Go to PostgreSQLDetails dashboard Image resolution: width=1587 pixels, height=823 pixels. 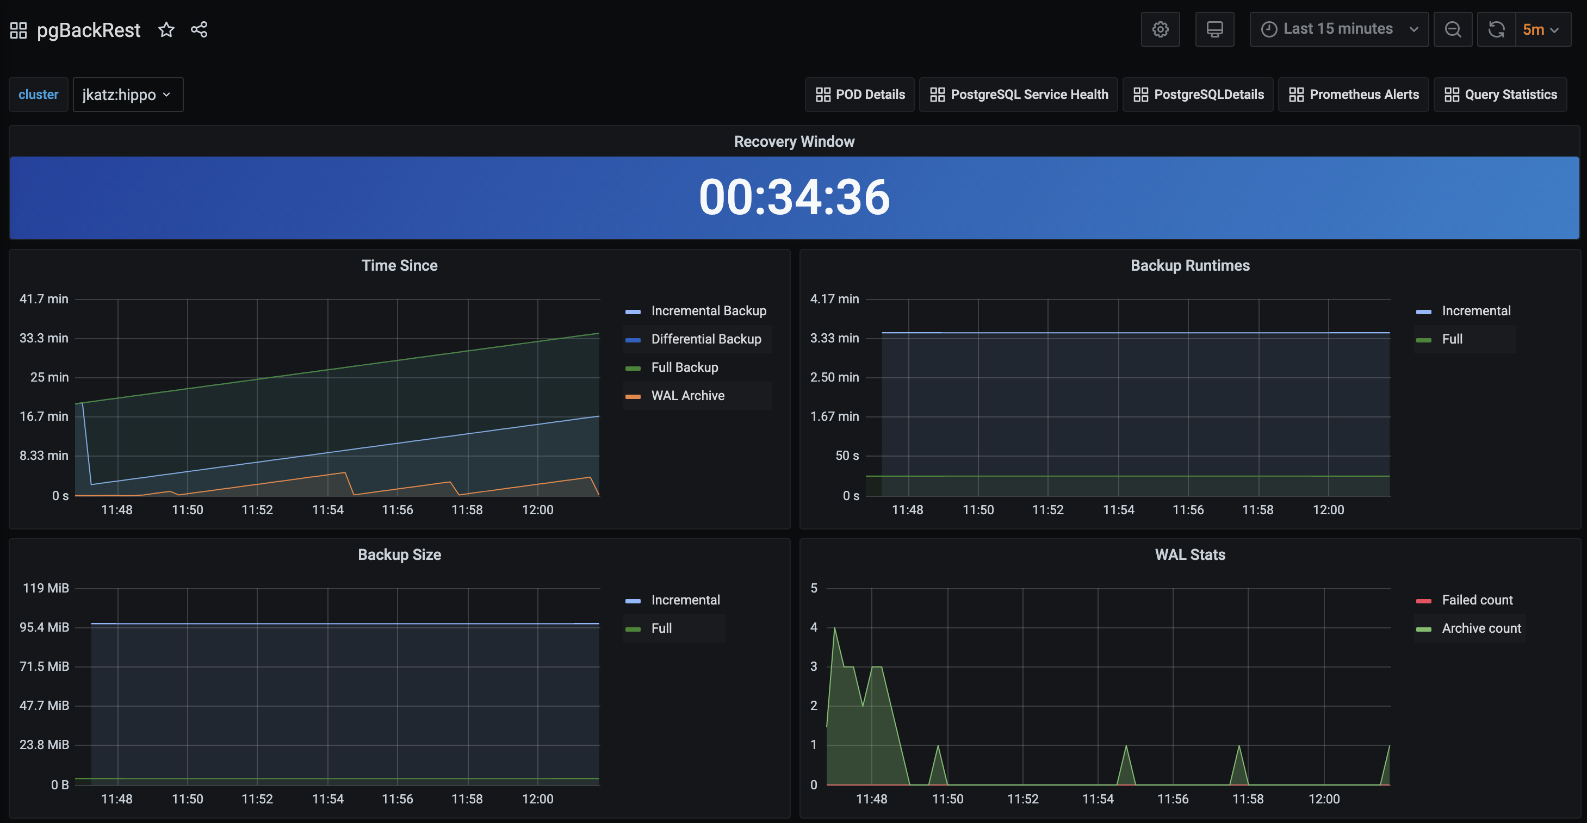(x=1198, y=95)
